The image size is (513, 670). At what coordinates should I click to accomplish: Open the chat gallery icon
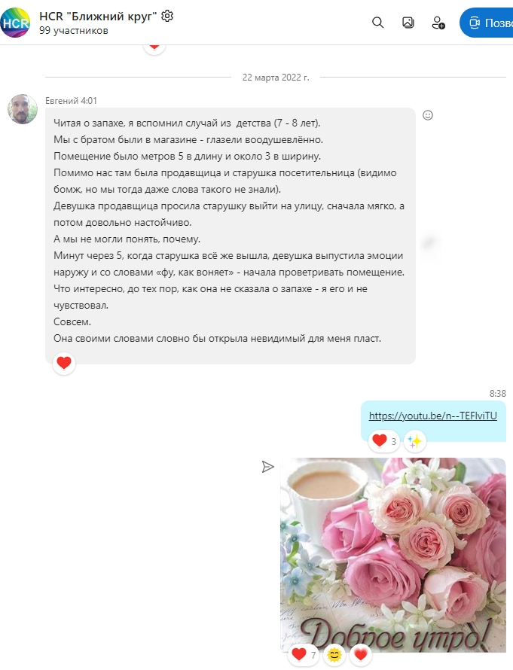(408, 23)
